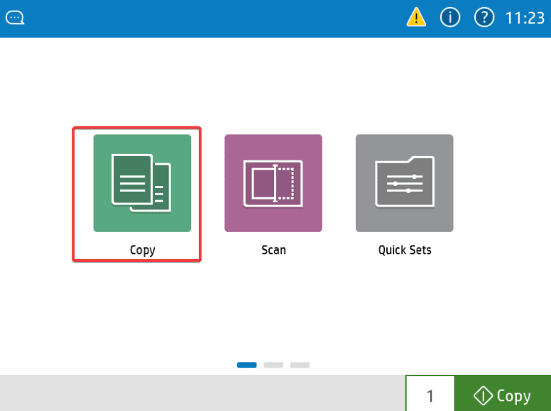Tap the 11:23 clock display
The image size is (551, 411).
(x=524, y=18)
